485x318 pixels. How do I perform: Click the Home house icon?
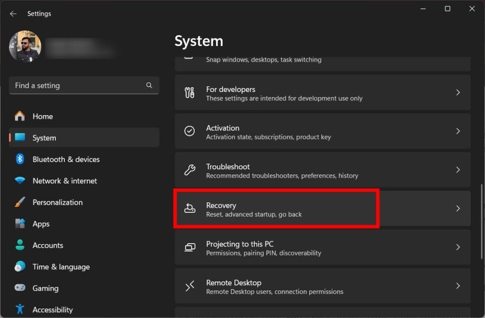pyautogui.click(x=20, y=116)
